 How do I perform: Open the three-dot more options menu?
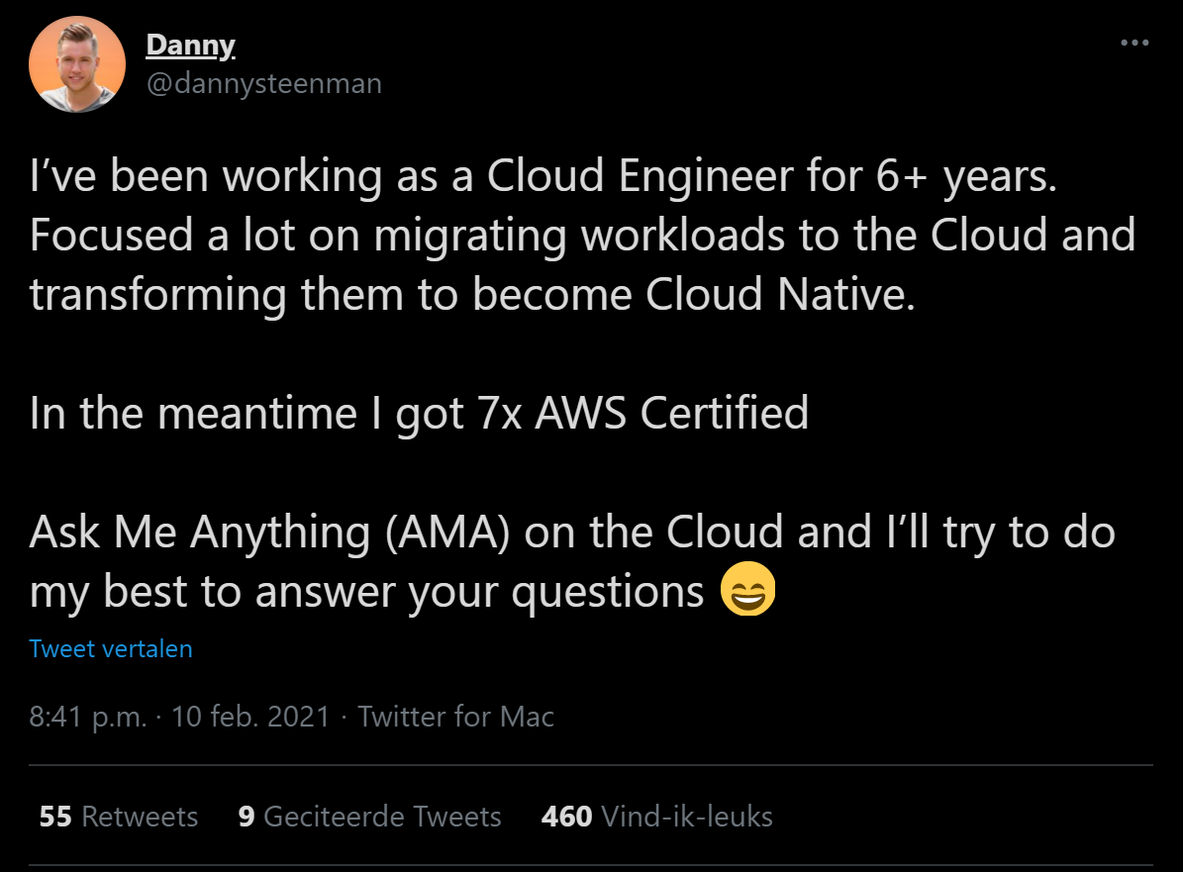tap(1134, 44)
